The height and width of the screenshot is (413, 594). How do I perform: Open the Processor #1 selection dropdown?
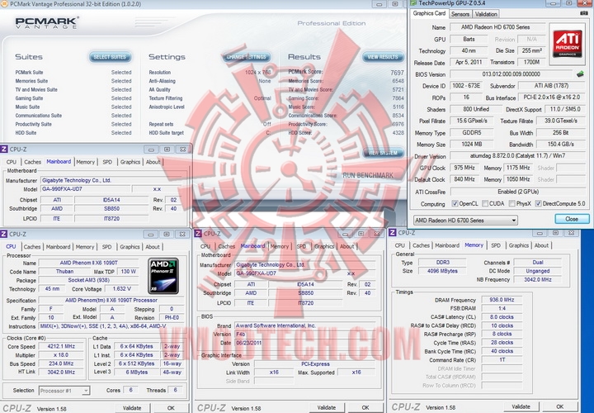tap(64, 390)
